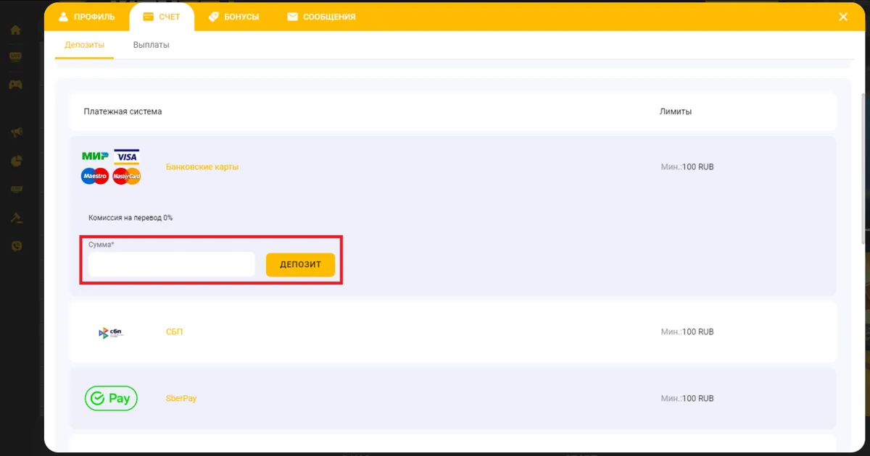Open the megaphone promotions icon in the sidebar
The image size is (870, 456).
16,132
